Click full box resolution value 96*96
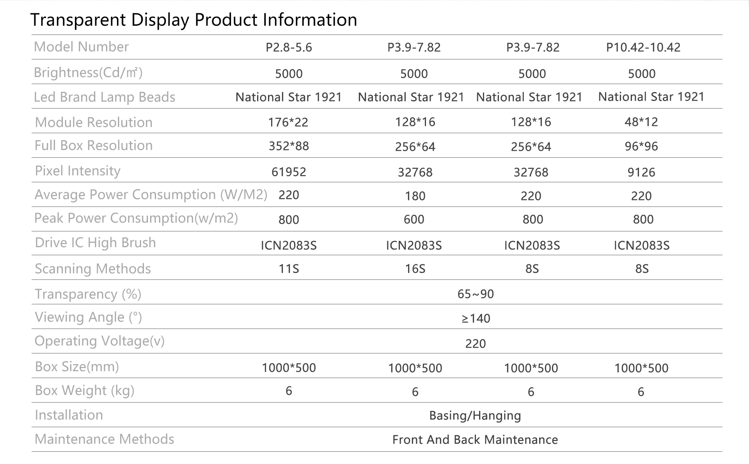The image size is (749, 464). pos(641,147)
